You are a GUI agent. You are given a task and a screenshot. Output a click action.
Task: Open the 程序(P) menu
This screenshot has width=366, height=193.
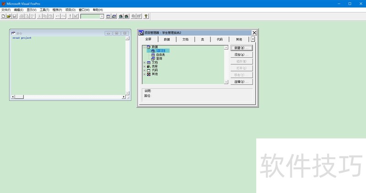[57, 10]
